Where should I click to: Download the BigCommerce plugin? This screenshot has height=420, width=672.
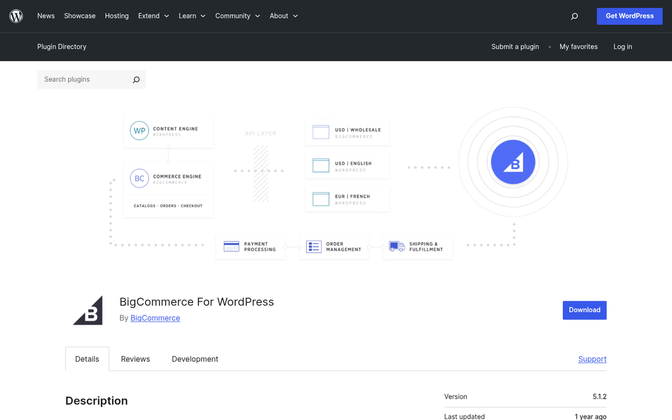point(585,310)
